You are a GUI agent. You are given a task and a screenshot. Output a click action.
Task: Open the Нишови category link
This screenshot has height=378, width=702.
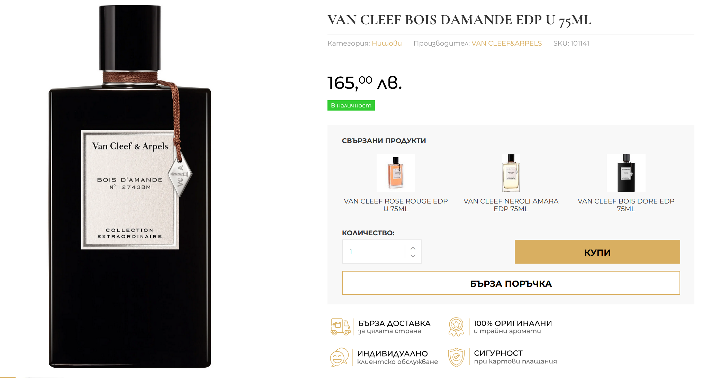tap(387, 43)
